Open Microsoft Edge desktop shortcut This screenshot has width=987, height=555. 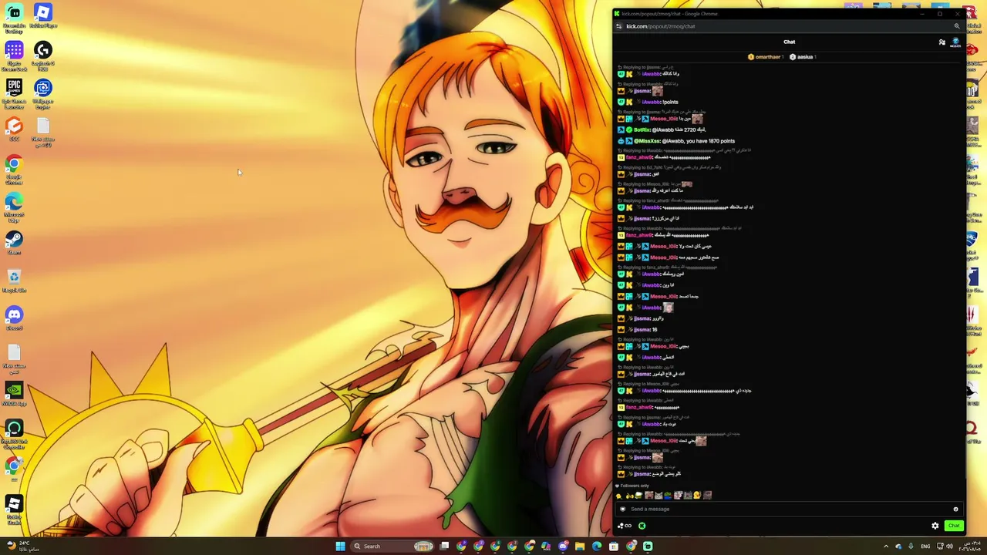click(14, 207)
